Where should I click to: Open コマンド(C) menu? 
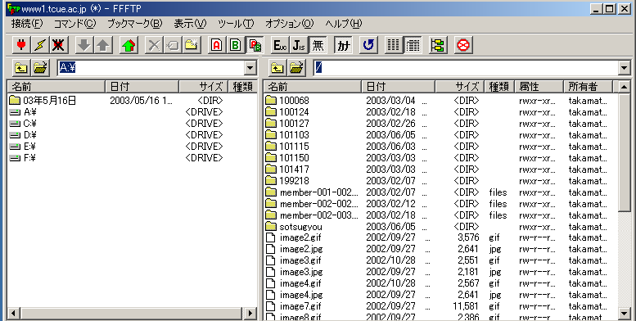75,24
